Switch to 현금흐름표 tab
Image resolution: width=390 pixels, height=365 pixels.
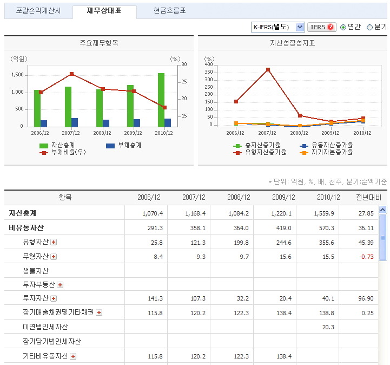169,11
